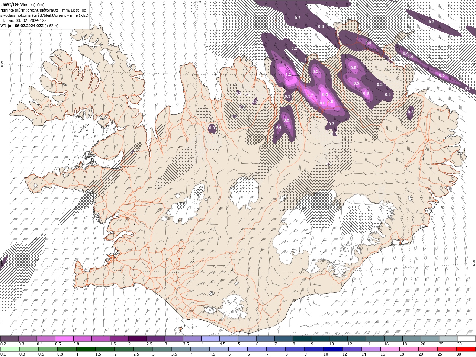Pick the darkest purple snow swatch labeled 2

(x=137, y=339)
